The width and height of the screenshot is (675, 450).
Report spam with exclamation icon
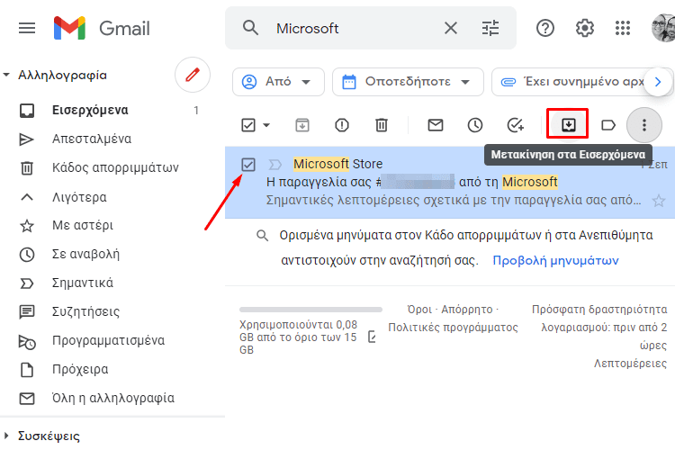pyautogui.click(x=342, y=125)
